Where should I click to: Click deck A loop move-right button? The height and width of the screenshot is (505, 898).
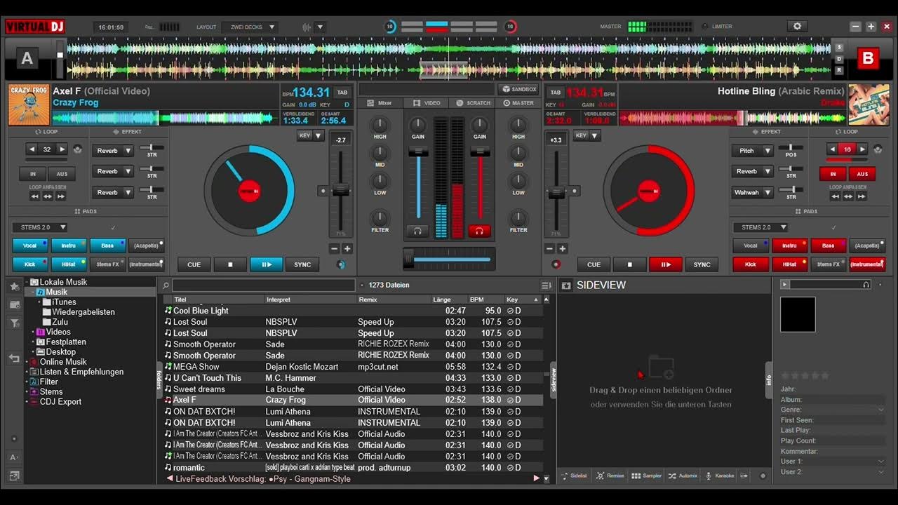pyautogui.click(x=61, y=196)
